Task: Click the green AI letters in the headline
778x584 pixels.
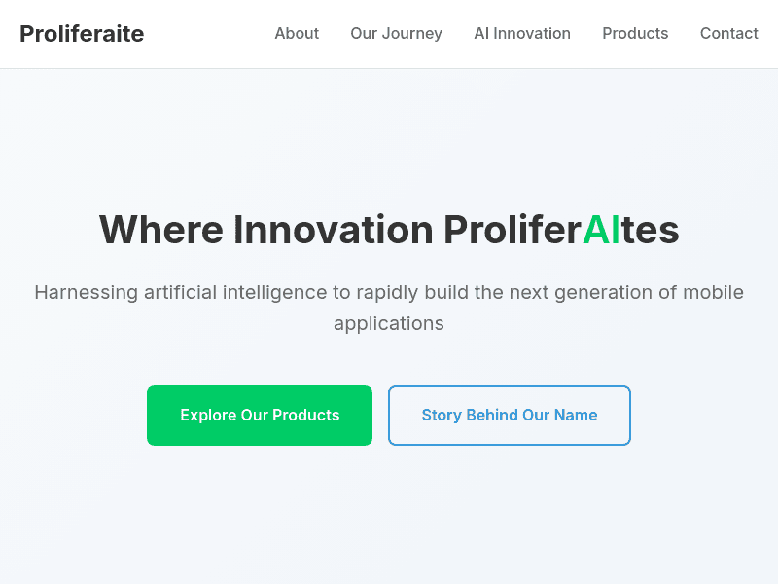Action: tap(598, 230)
